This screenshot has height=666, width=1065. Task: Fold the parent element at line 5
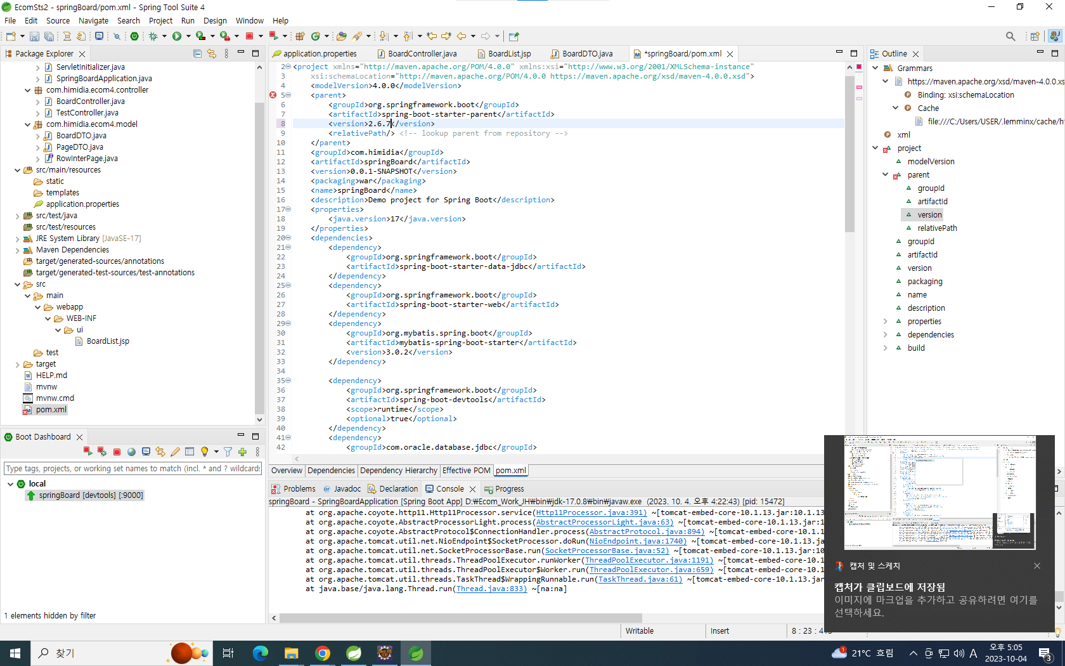pos(288,95)
